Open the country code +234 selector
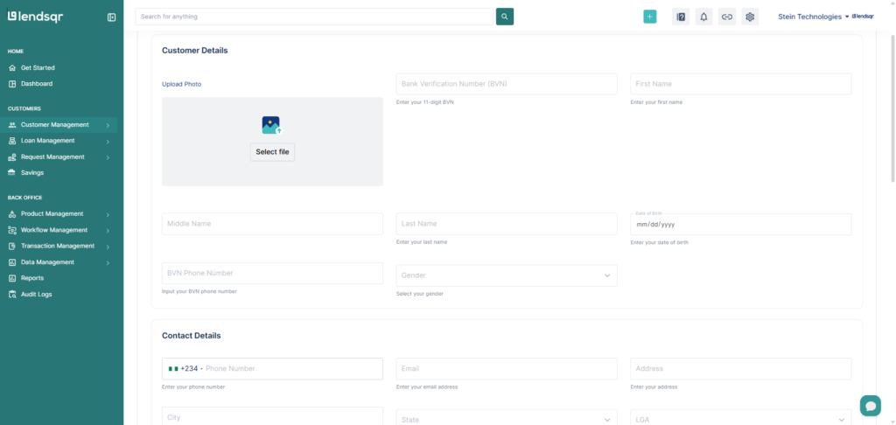 (x=185, y=369)
